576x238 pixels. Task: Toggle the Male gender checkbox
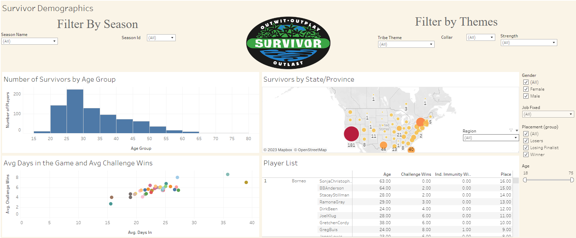pyautogui.click(x=526, y=96)
